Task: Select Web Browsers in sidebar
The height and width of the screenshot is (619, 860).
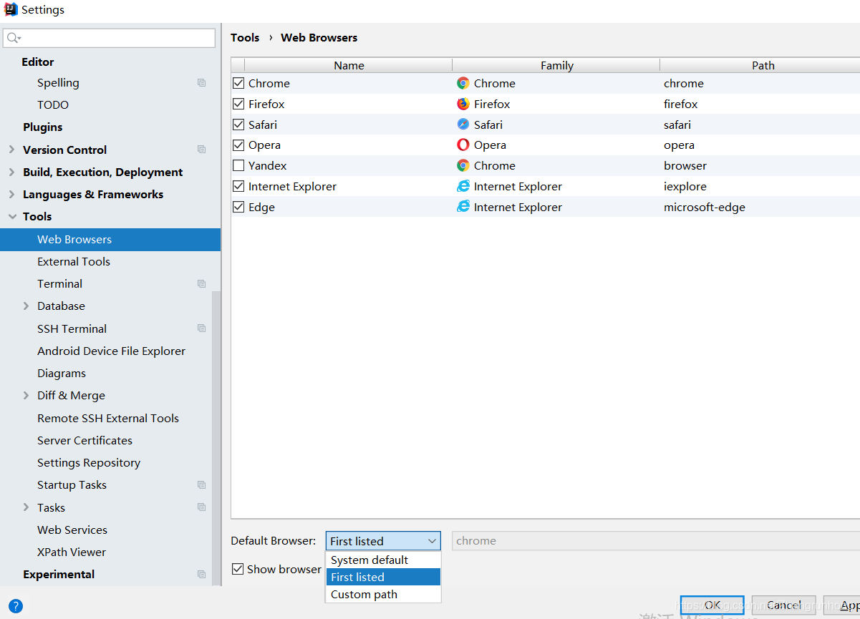Action: (x=110, y=239)
